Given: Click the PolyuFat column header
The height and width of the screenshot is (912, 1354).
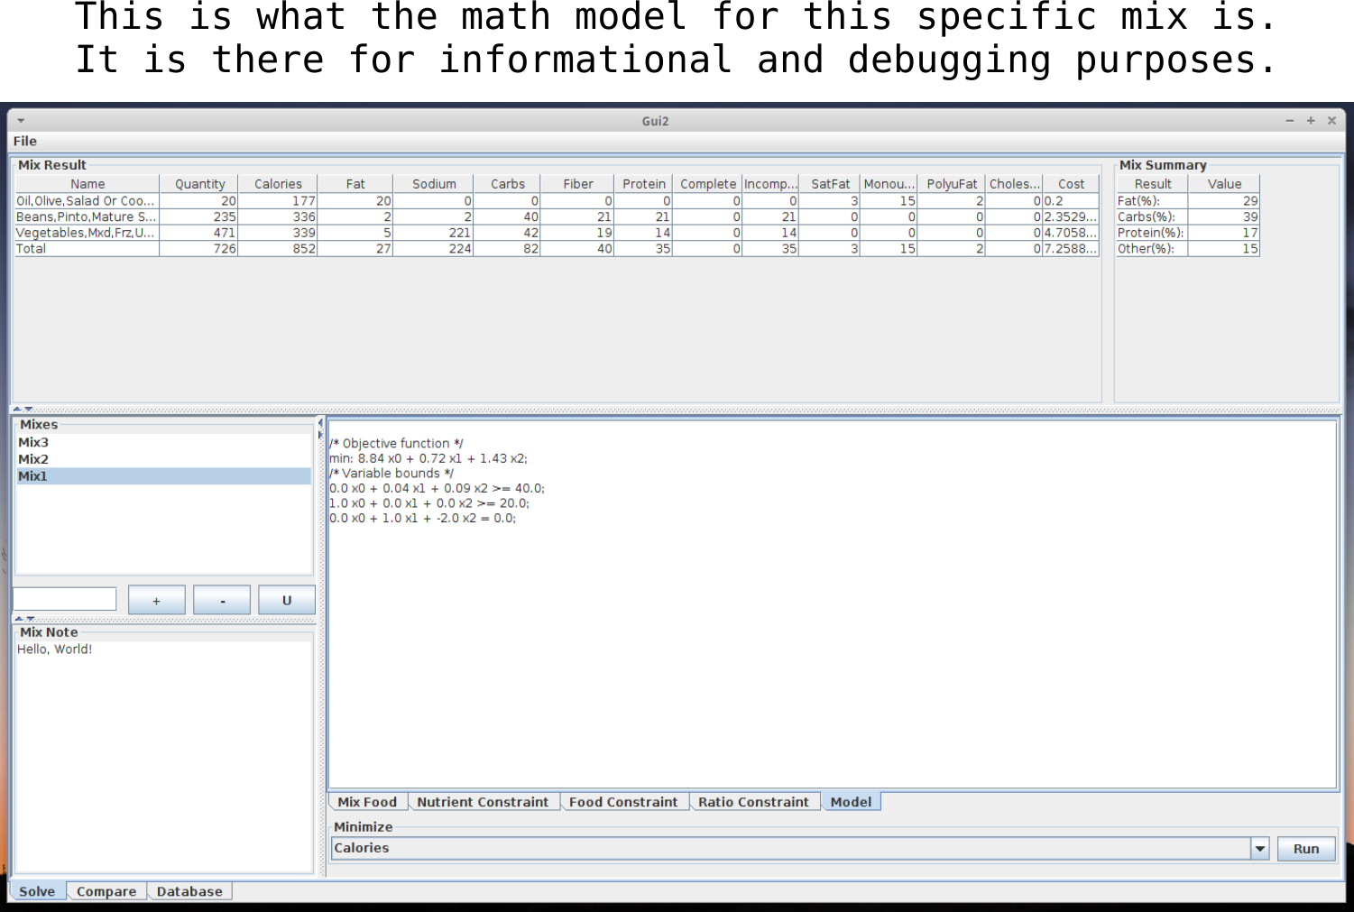Looking at the screenshot, I should 952,184.
